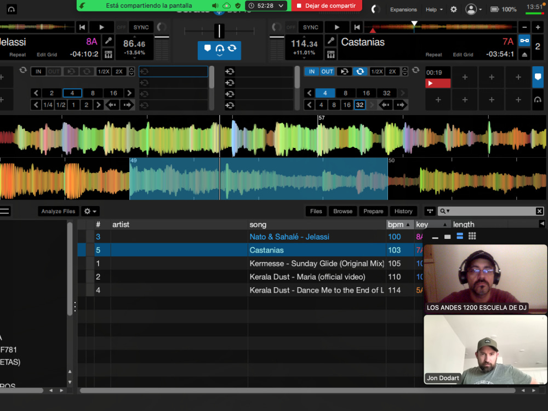Click the loop arrows icon in center blue panel
Viewport: 548px width, 411px height.
click(x=232, y=48)
